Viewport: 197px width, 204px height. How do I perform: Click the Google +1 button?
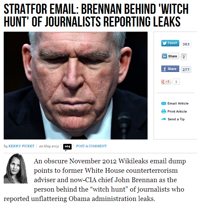click(166, 82)
